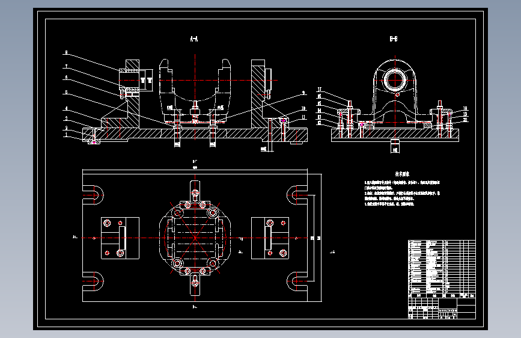Select the hatched base plate in A-A section
Viewport: 521px width, 338px height.
pos(195,134)
